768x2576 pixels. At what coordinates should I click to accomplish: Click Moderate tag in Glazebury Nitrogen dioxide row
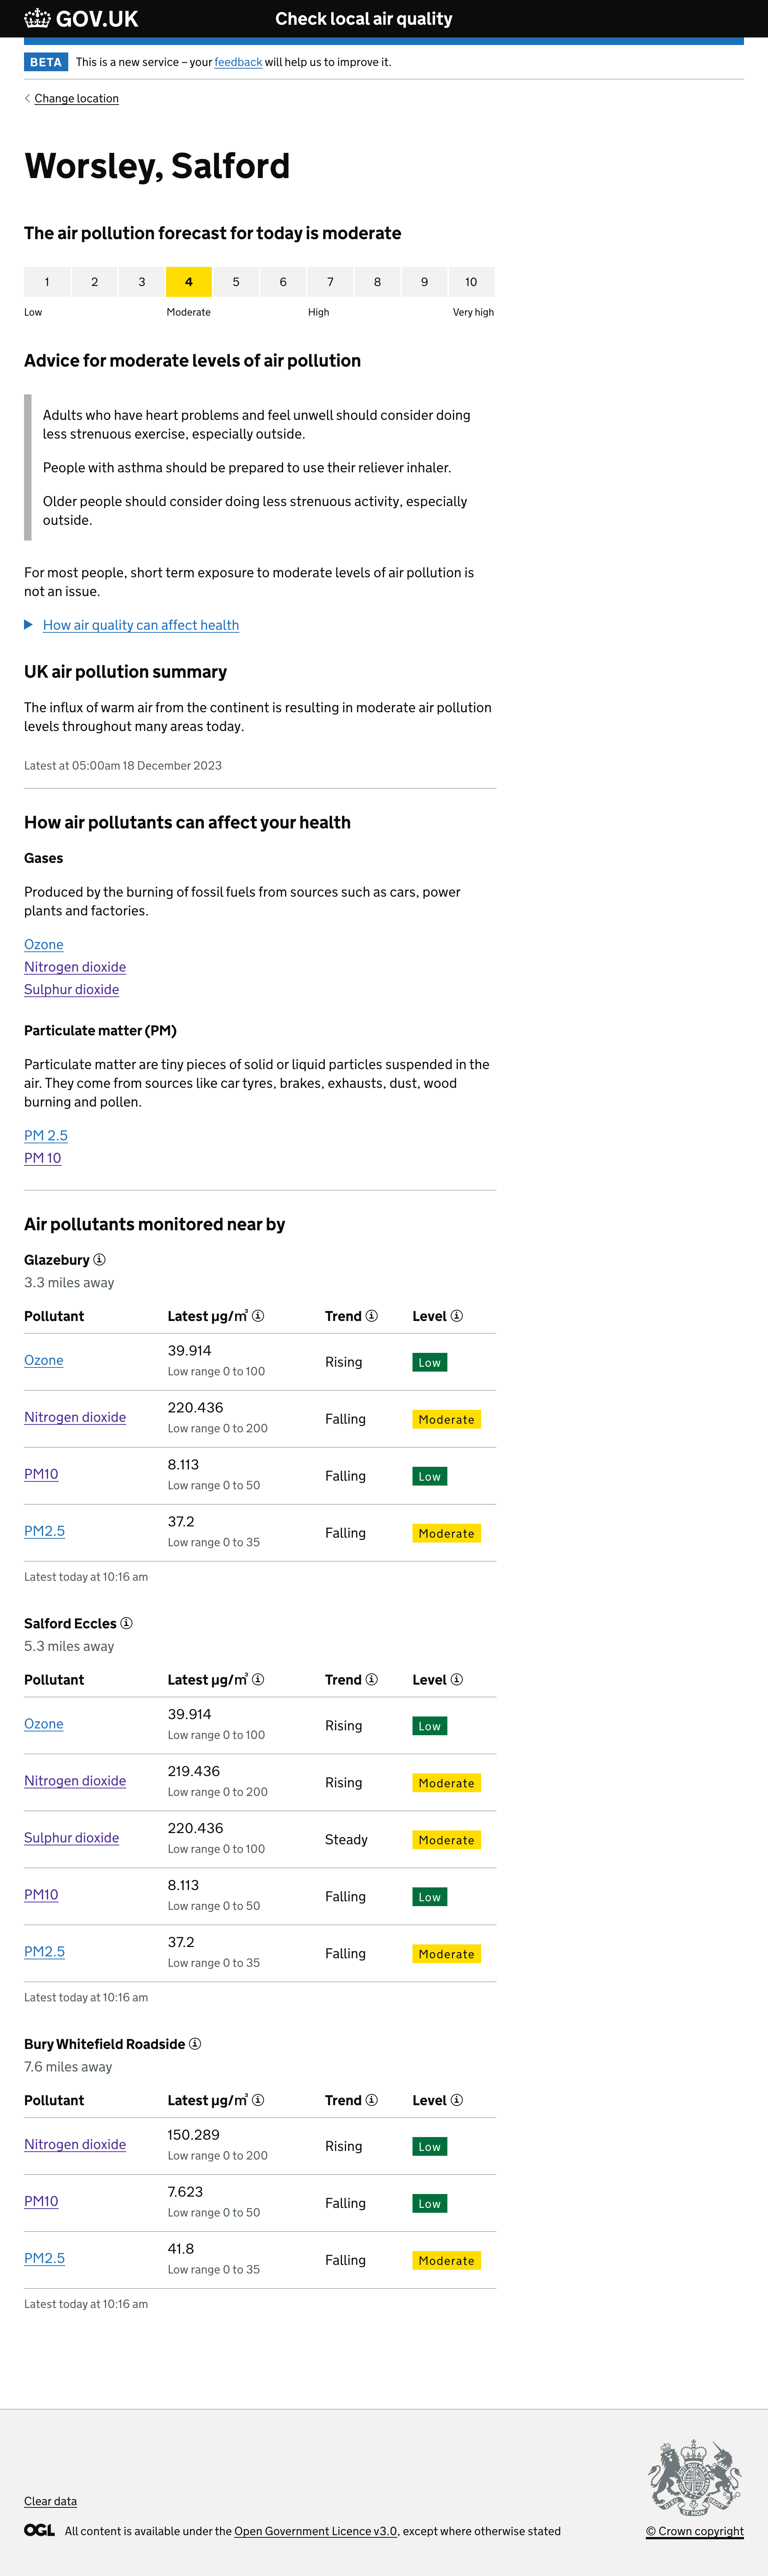click(x=447, y=1419)
